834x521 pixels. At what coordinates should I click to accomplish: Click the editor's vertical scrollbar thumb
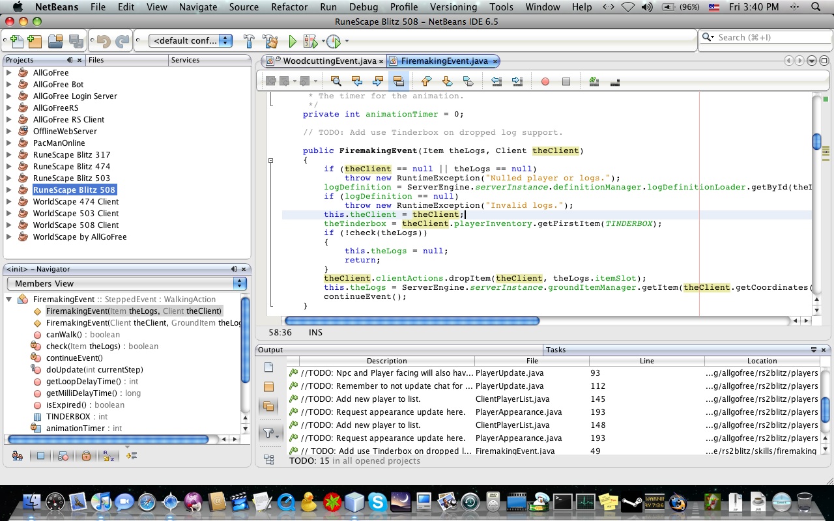coord(816,141)
